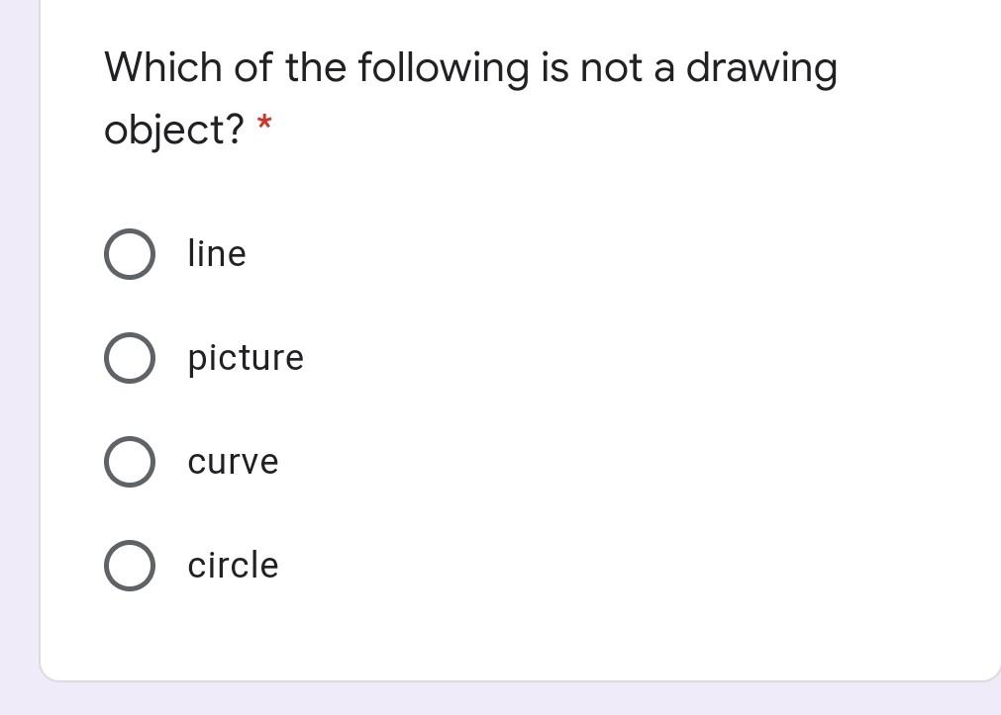
Task: Click the word 'object?' in the question
Action: (174, 131)
